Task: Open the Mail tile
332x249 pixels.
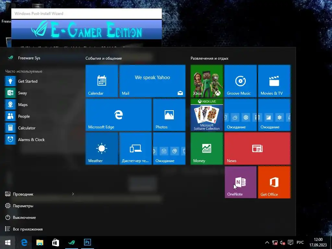Action: click(x=152, y=81)
